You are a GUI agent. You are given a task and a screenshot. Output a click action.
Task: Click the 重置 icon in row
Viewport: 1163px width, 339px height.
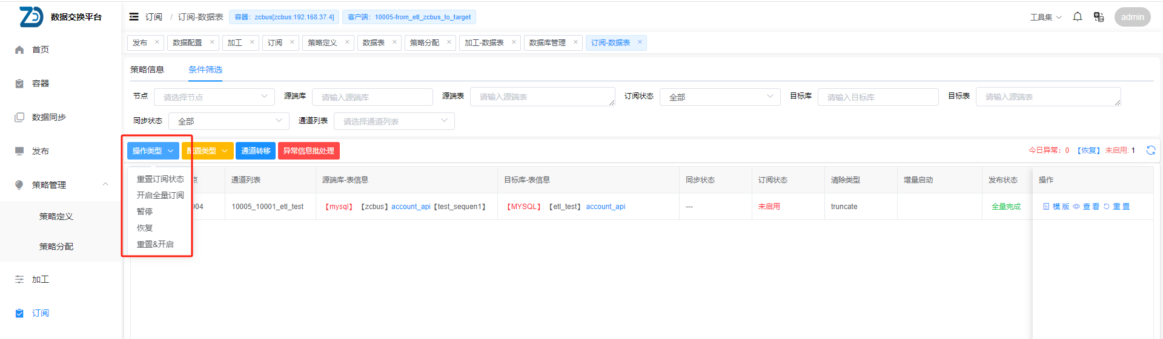(1107, 207)
